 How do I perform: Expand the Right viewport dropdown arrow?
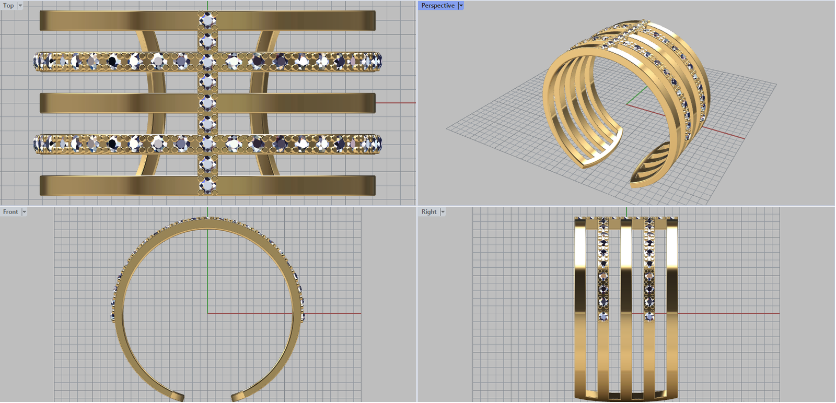tap(443, 212)
